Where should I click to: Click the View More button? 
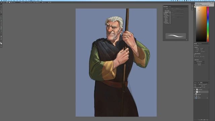(199, 65)
